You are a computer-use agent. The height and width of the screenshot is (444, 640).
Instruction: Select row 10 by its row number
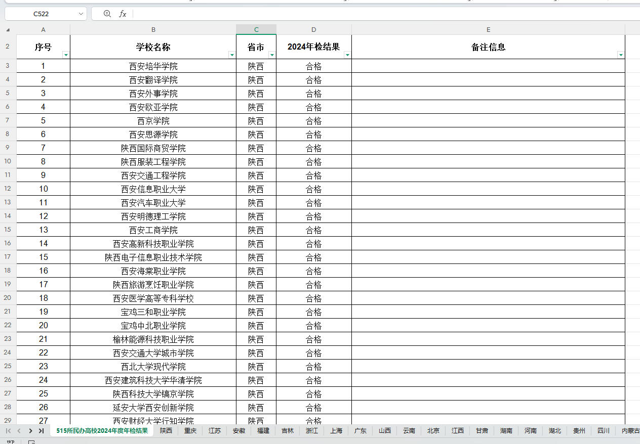(8, 161)
